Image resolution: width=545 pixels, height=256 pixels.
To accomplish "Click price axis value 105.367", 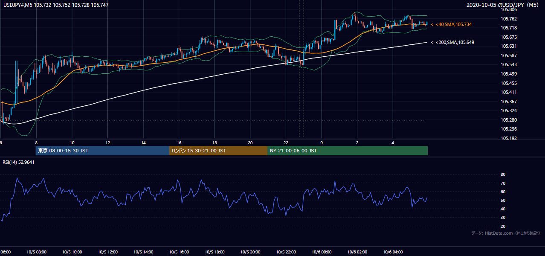I will [x=508, y=102].
